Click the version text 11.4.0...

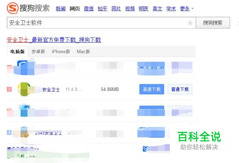[x=74, y=89]
